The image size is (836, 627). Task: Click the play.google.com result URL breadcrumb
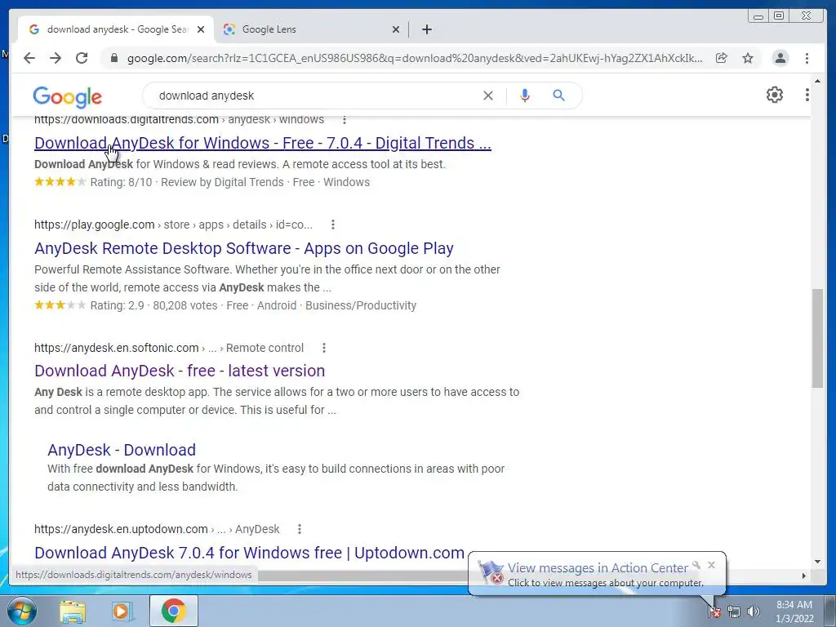173,225
